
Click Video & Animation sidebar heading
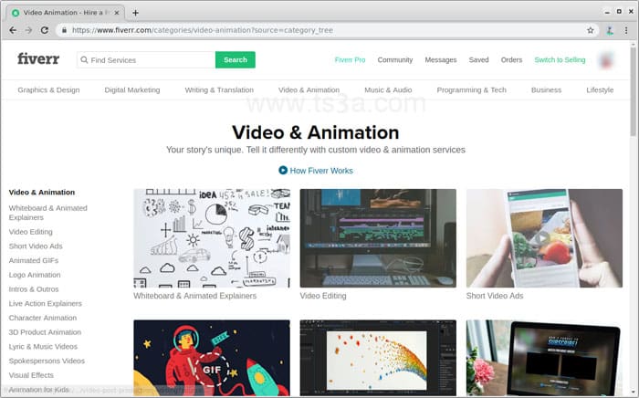(42, 193)
